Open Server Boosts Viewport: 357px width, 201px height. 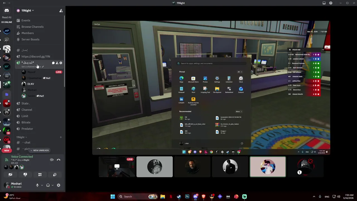39,39
